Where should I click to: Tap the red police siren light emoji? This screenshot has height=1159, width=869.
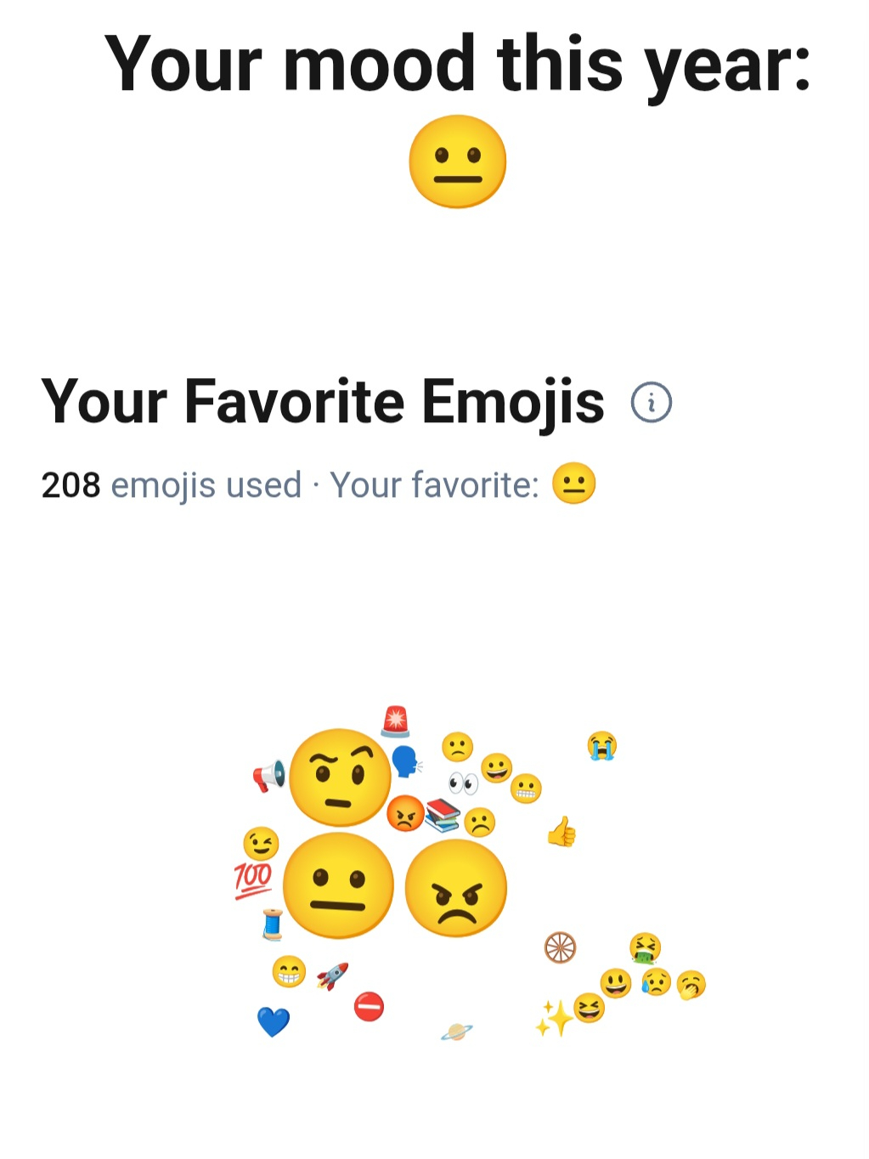[395, 721]
